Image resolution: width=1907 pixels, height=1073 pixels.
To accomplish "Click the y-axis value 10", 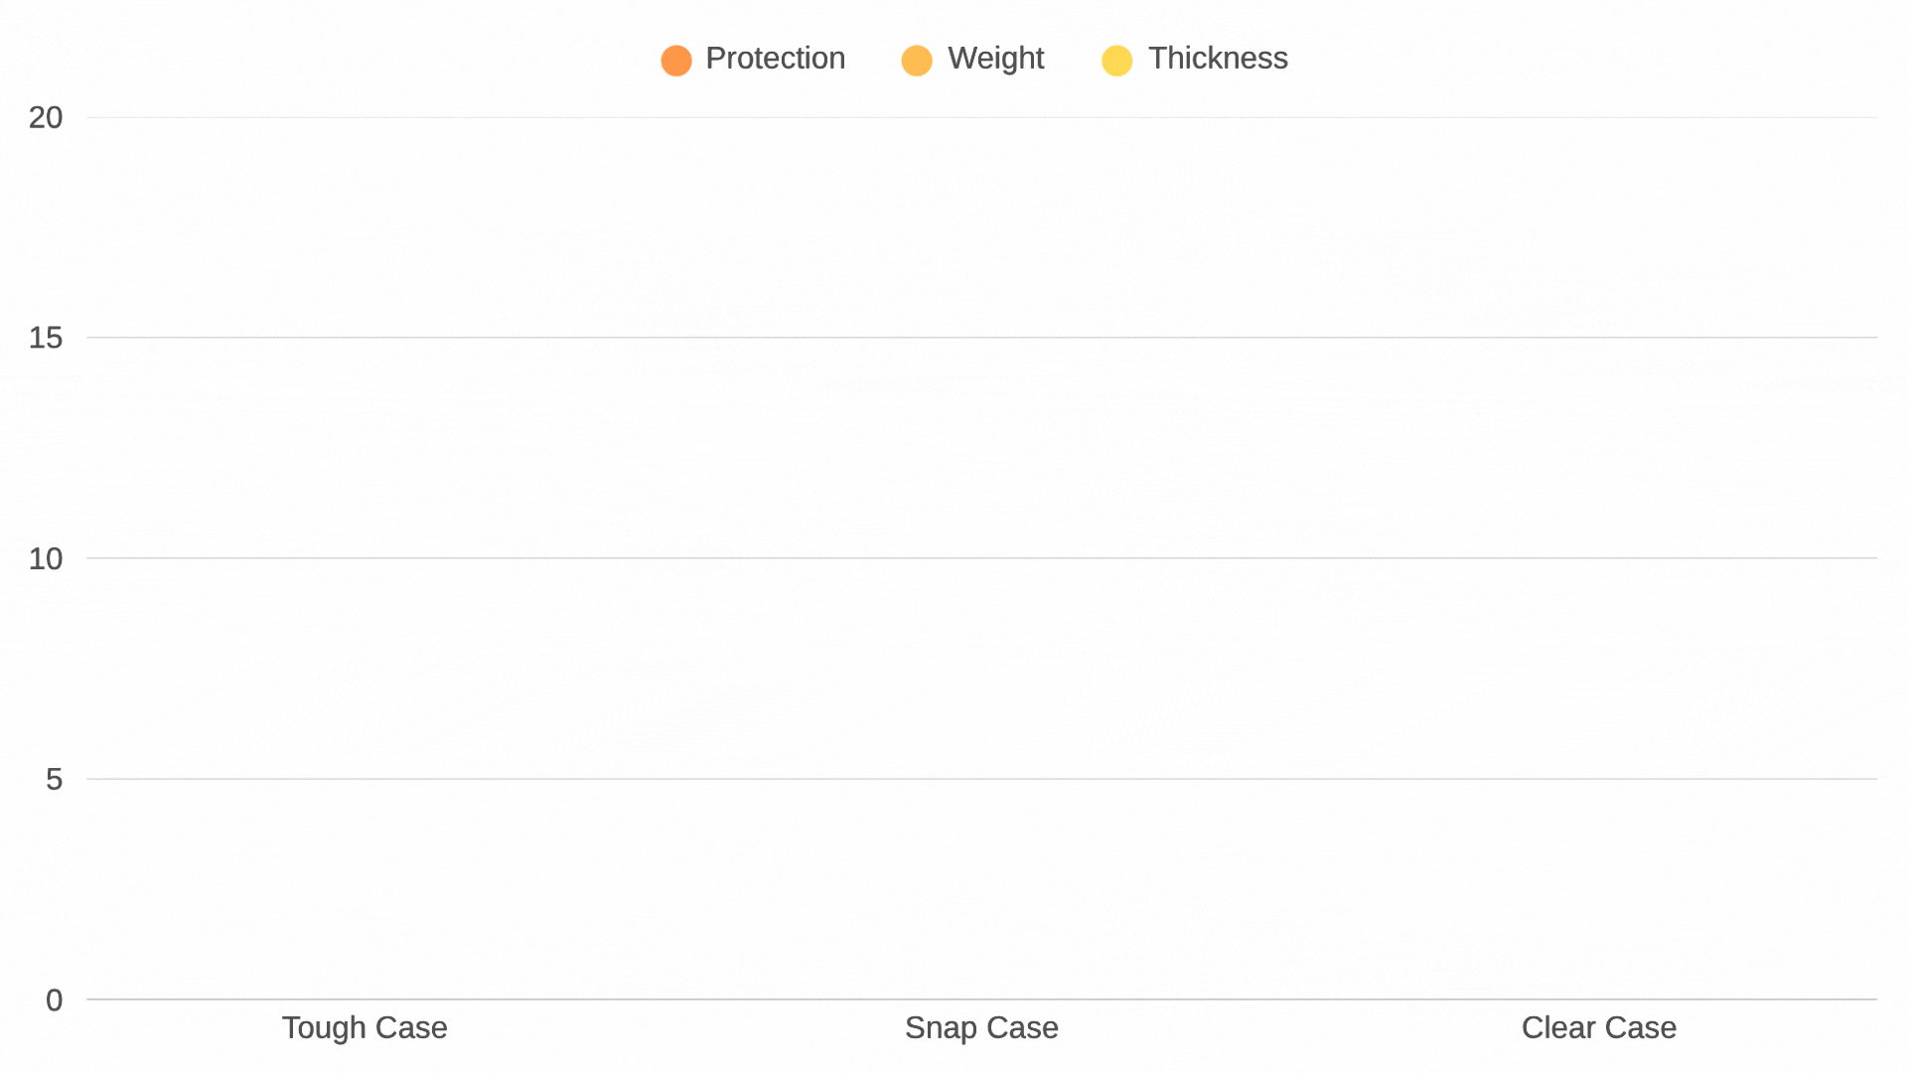I will tap(46, 559).
